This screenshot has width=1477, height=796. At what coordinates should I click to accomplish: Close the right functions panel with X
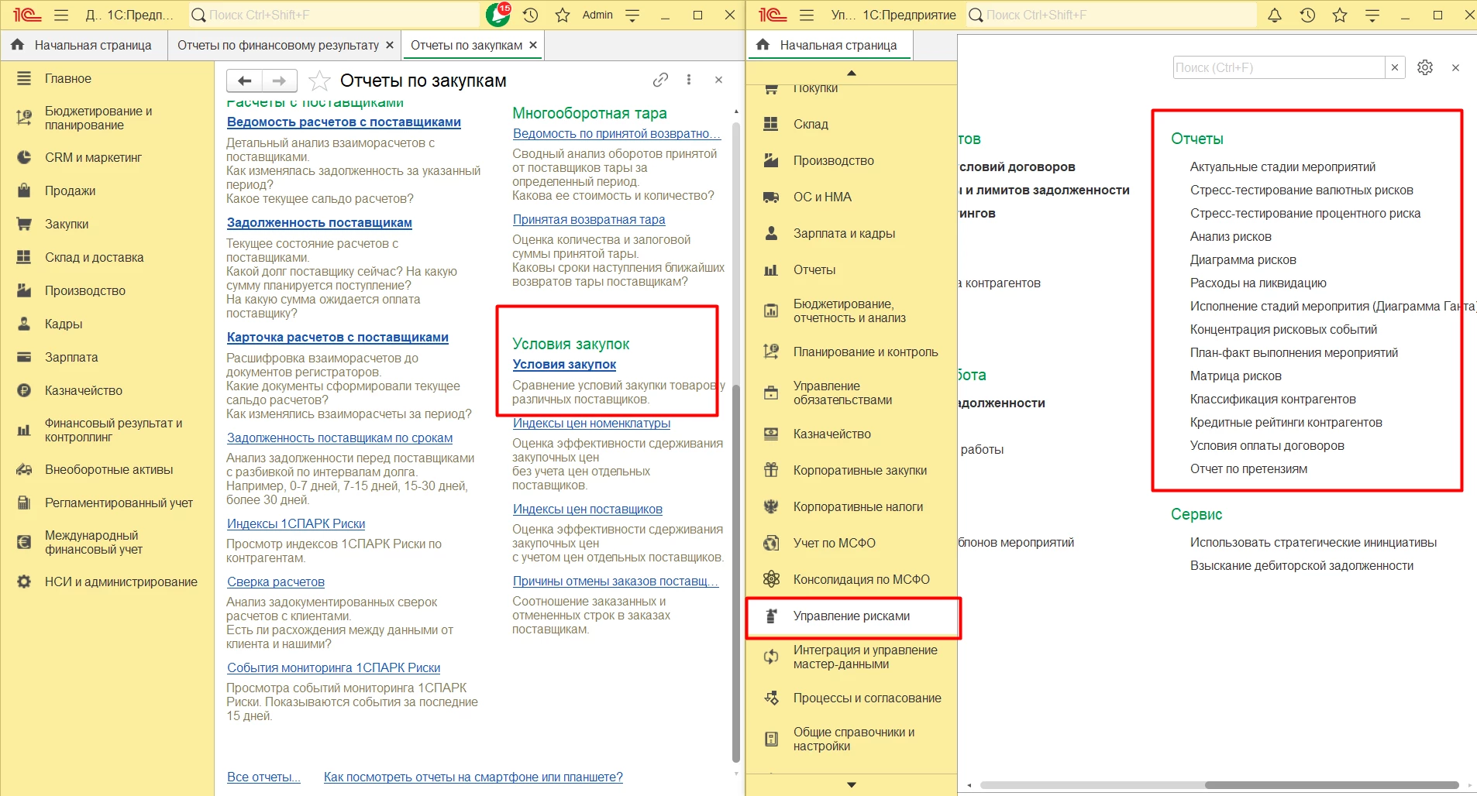point(1455,67)
